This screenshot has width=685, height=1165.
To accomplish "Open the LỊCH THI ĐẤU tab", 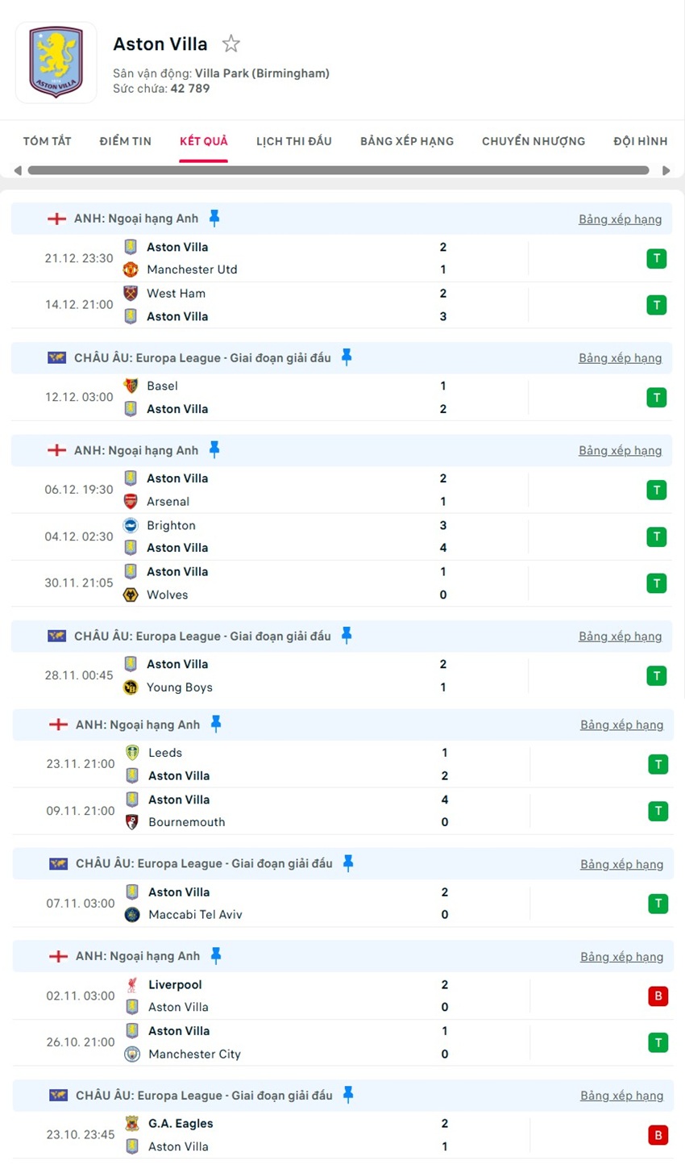I will pyautogui.click(x=294, y=141).
